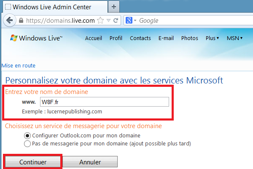253x169 pixels.
Task: Expand the Plus dropdown menu
Action: click(x=212, y=38)
